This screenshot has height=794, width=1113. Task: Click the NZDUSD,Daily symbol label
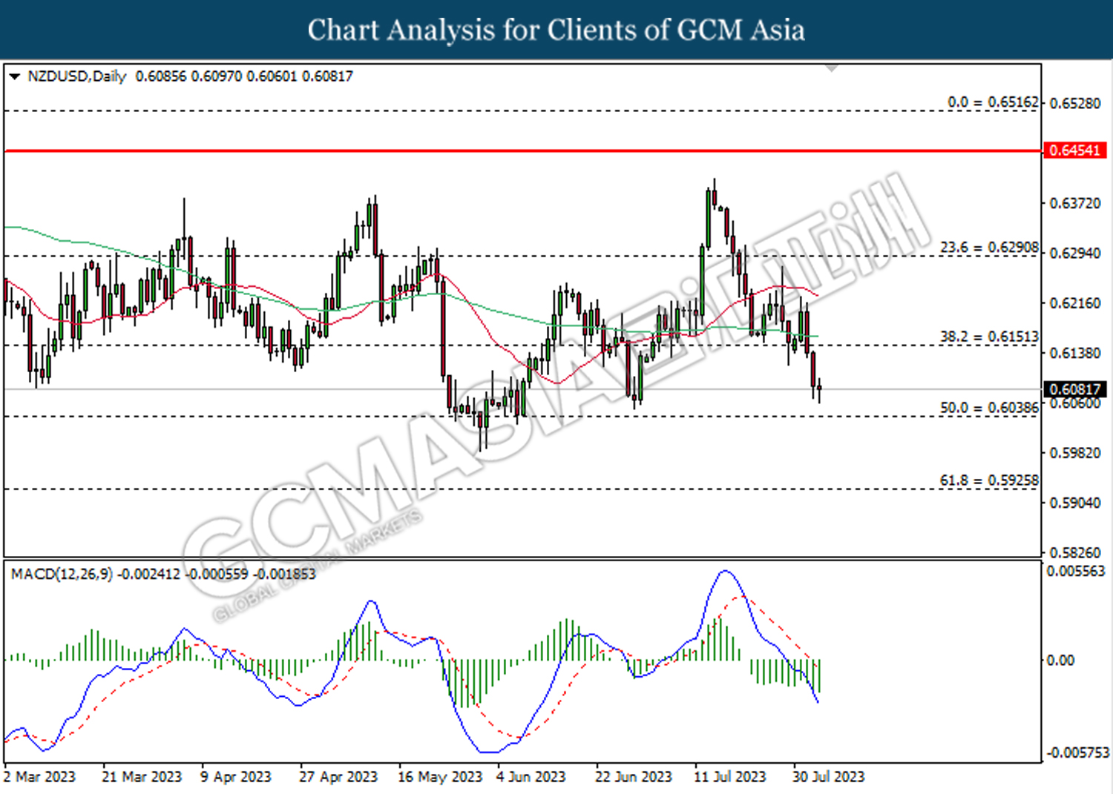click(x=77, y=76)
